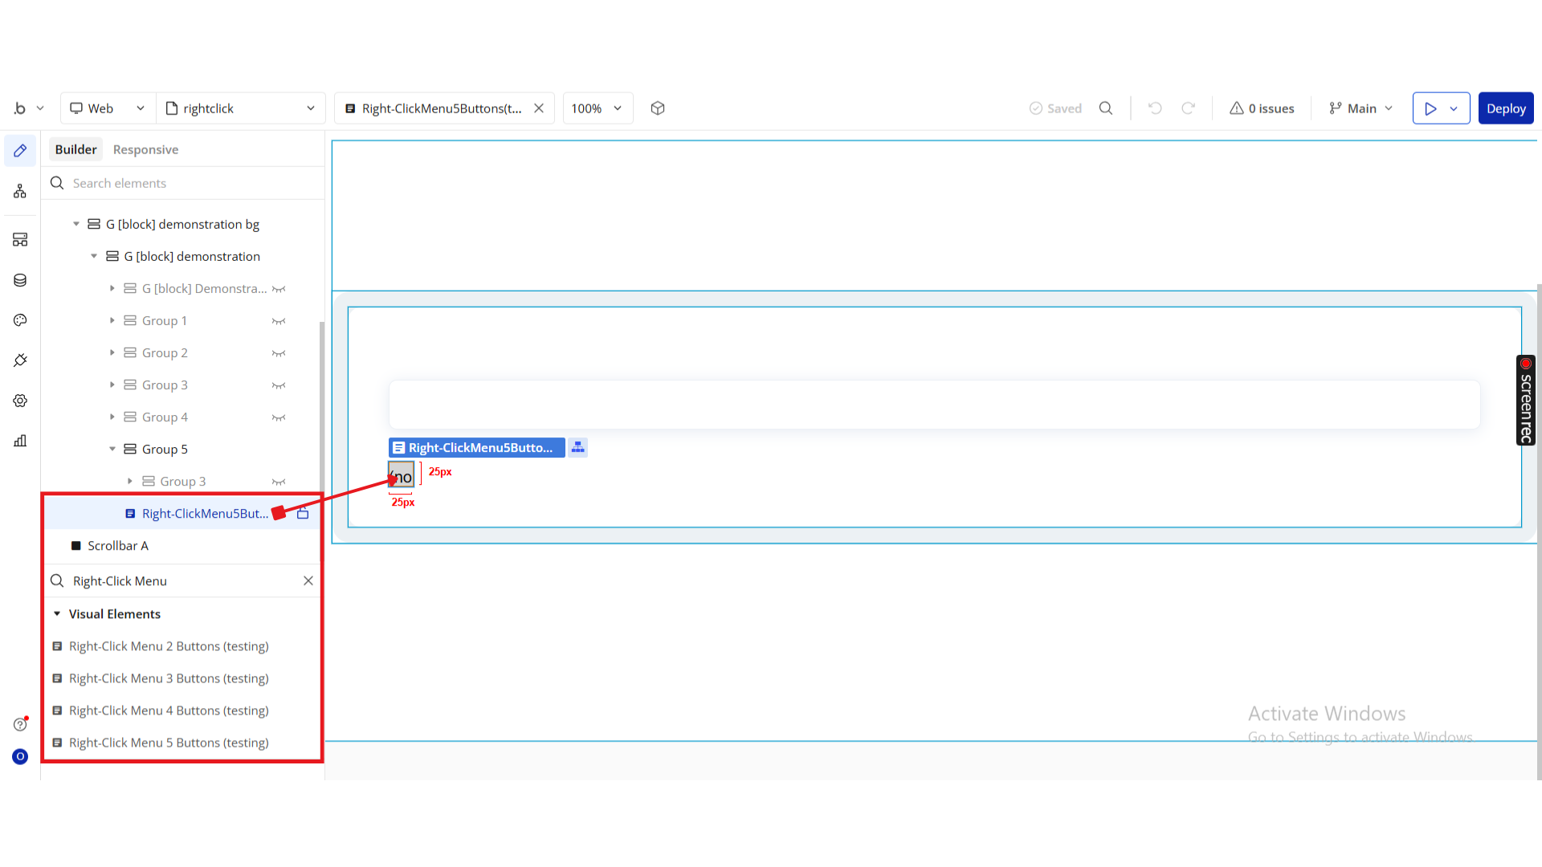This screenshot has width=1542, height=867.
Task: Switch to the Responsive tab
Action: pos(145,149)
